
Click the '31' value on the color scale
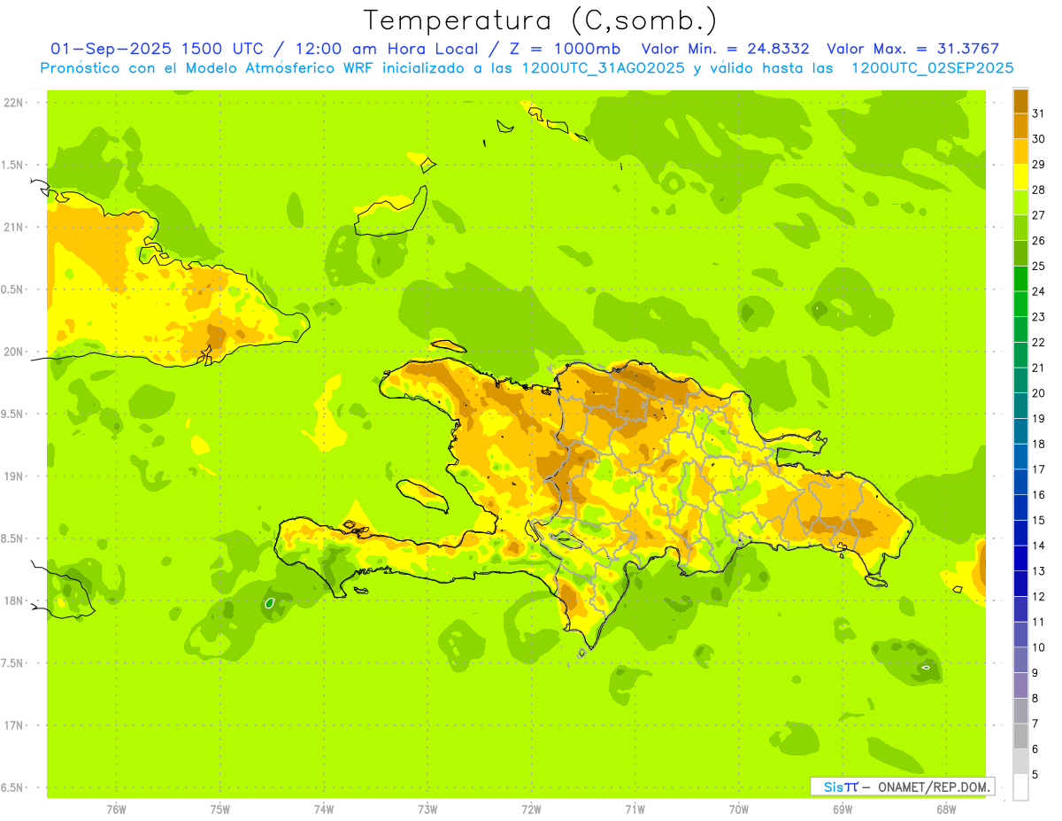[x=1038, y=113]
